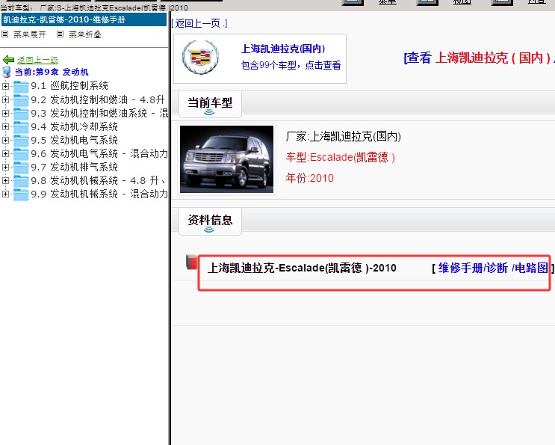
Task: Follow the 返回上一级 link
Action: pyautogui.click(x=37, y=60)
